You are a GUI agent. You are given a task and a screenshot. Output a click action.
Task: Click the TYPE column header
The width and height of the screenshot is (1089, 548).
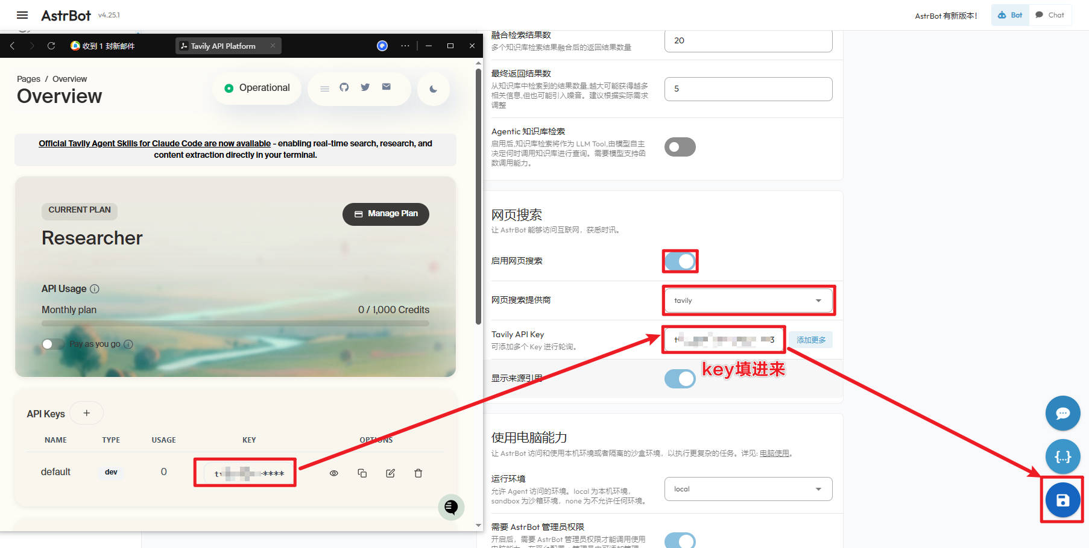(111, 440)
